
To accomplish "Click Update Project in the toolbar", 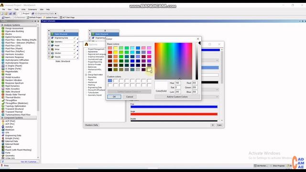I will coord(50,17).
